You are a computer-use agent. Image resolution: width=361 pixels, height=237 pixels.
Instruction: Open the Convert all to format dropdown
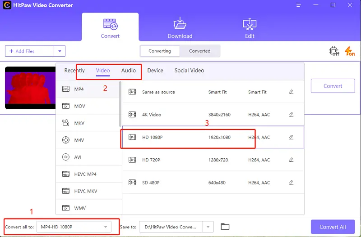tap(74, 227)
